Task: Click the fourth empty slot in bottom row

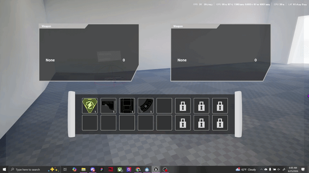Action: coord(146,123)
